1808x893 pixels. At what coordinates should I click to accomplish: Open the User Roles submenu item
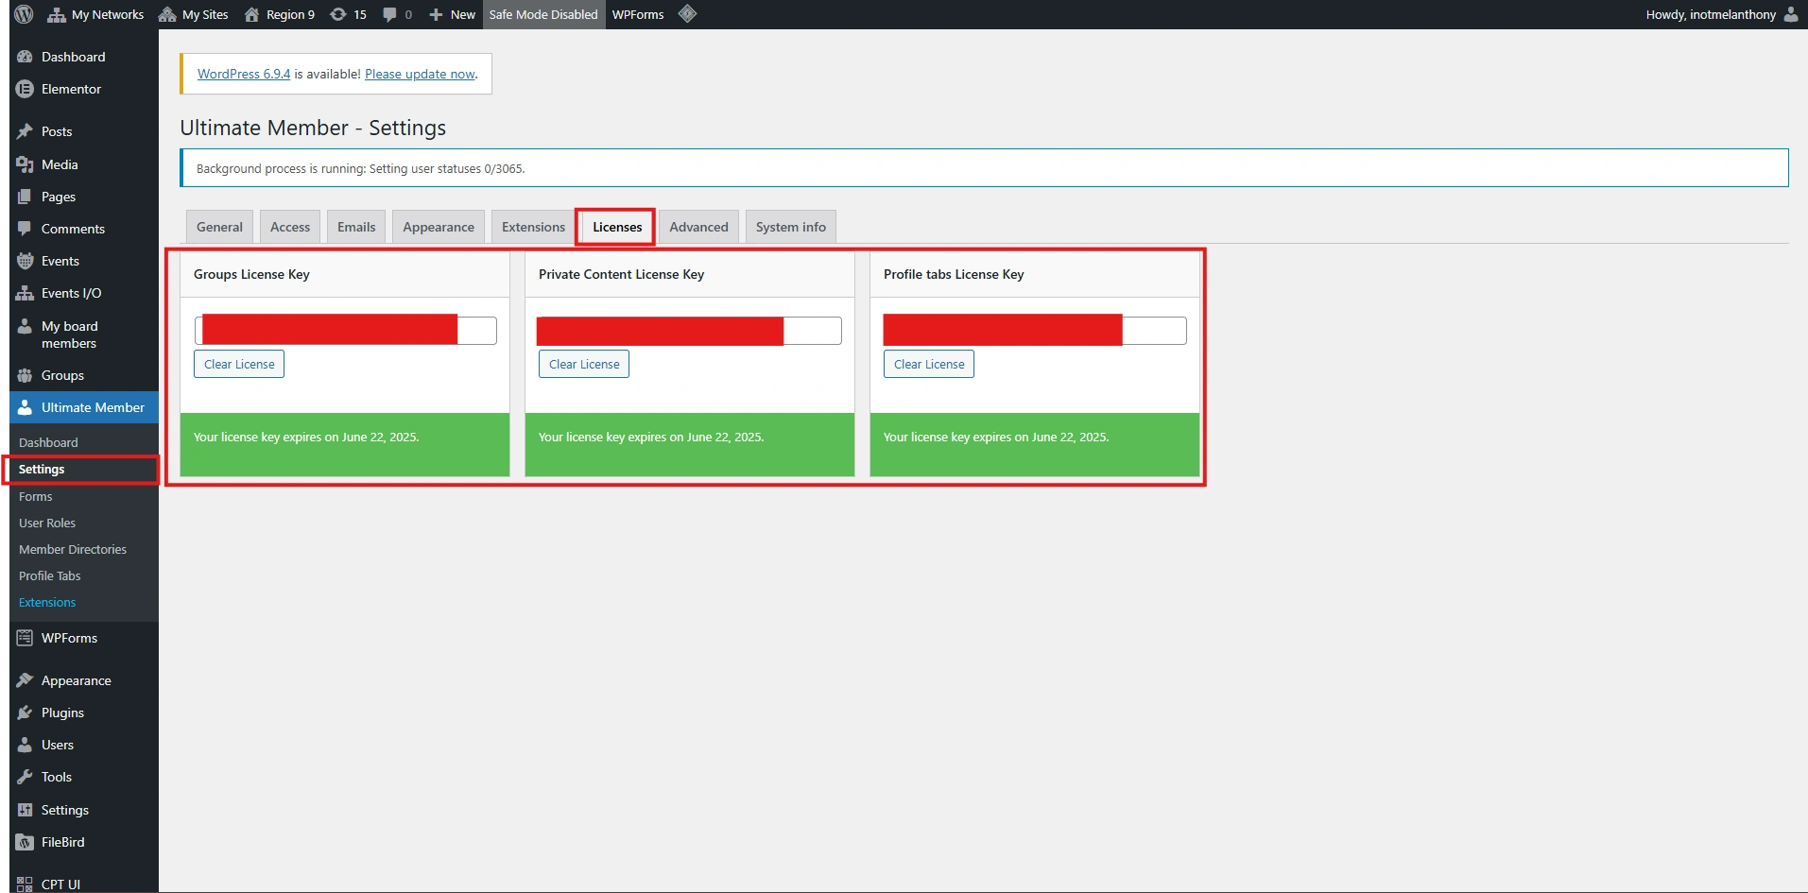[47, 523]
